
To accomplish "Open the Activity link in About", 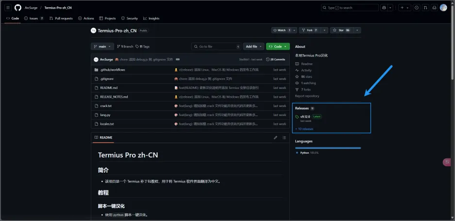I will coord(303,70).
